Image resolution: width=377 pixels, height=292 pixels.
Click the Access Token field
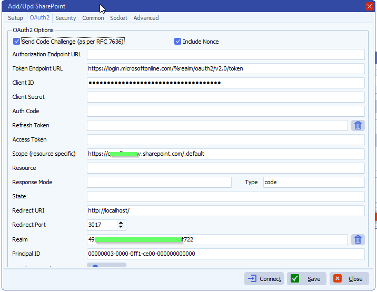(226, 139)
